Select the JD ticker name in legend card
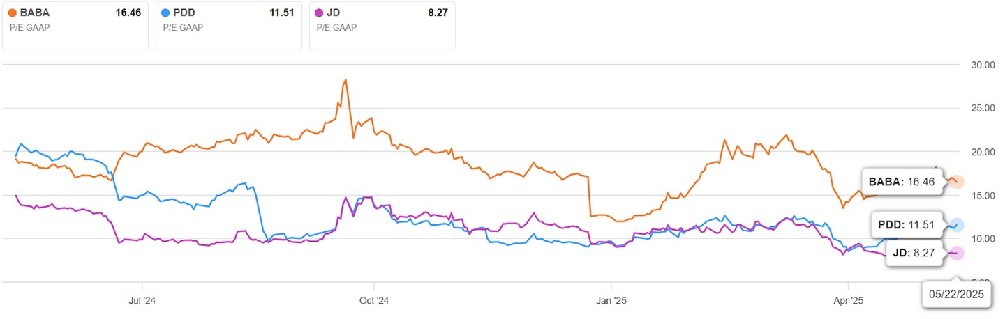 click(x=333, y=13)
